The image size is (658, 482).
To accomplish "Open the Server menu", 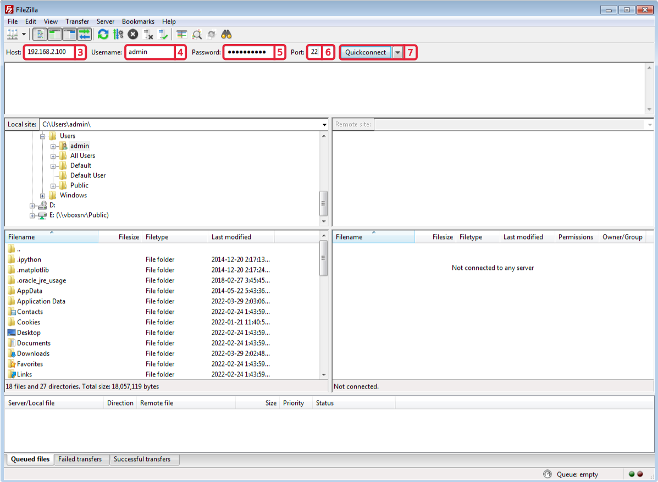I will coord(106,21).
